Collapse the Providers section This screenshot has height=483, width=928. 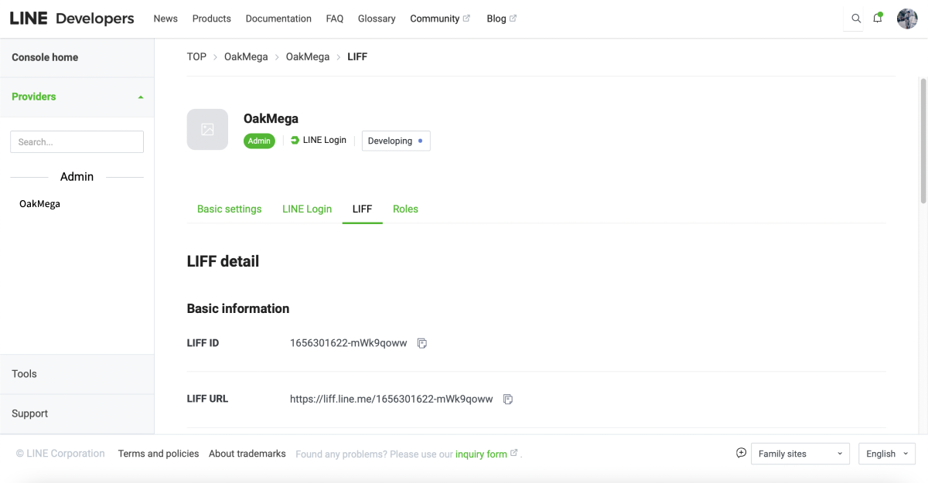click(140, 97)
